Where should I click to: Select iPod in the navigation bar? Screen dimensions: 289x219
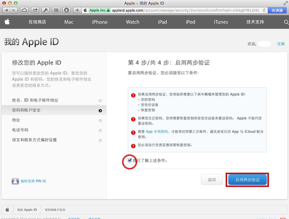[x=190, y=22]
